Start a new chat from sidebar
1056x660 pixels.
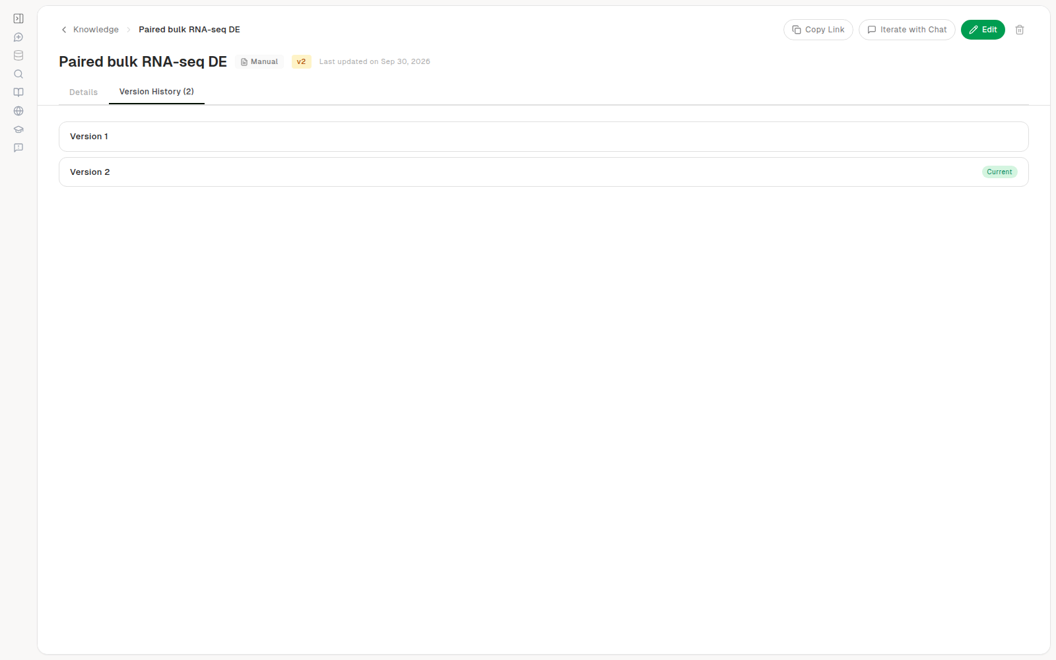18,37
